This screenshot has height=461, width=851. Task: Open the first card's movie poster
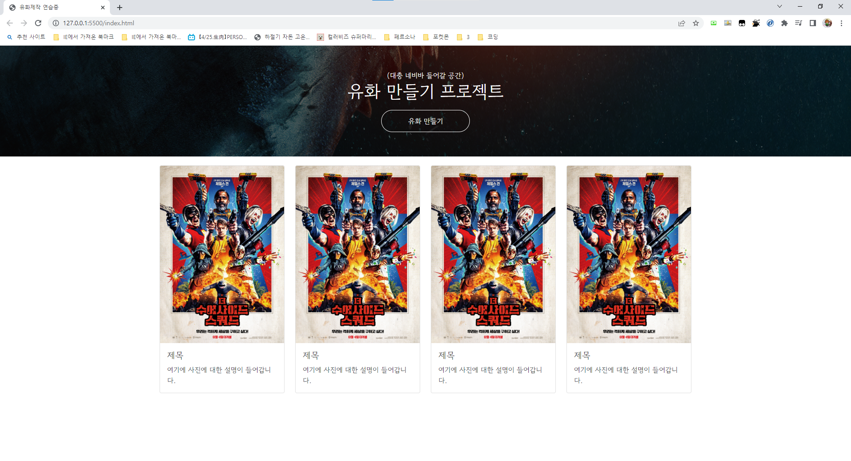pyautogui.click(x=222, y=254)
